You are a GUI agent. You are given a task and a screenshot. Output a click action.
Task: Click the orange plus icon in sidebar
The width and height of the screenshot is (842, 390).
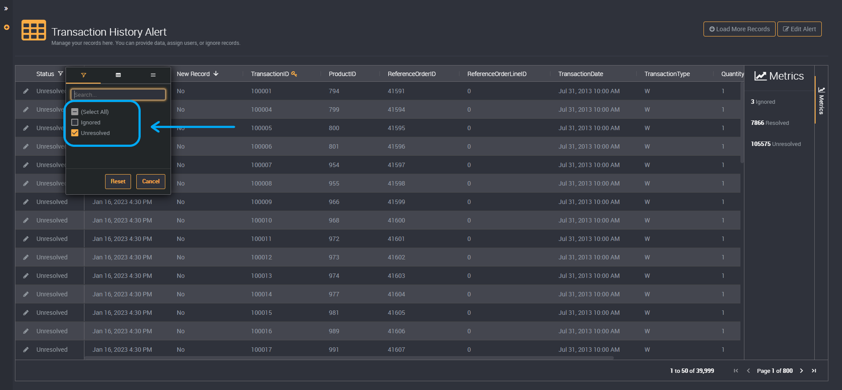pyautogui.click(x=7, y=27)
